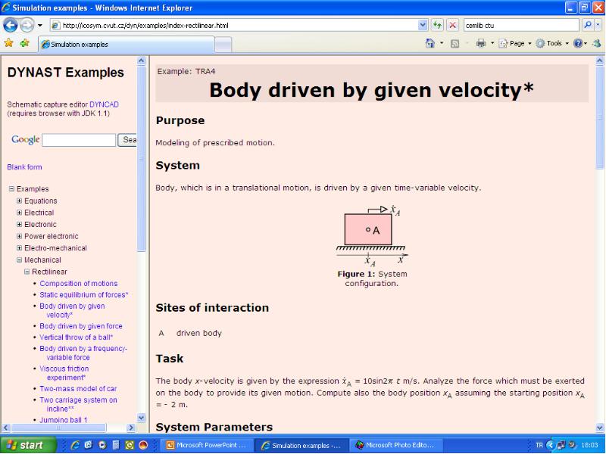Click the browser Forward arrow button
Screen dimensions: 606x454
pos(27,25)
